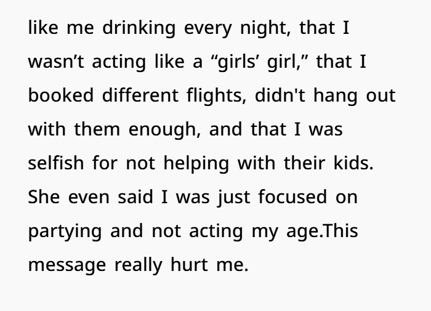
Task: Click the word "age.This"
Action: (x=322, y=232)
